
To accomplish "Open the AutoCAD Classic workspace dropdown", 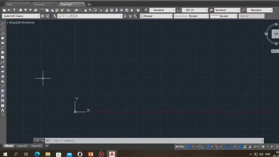I will pos(21,16).
